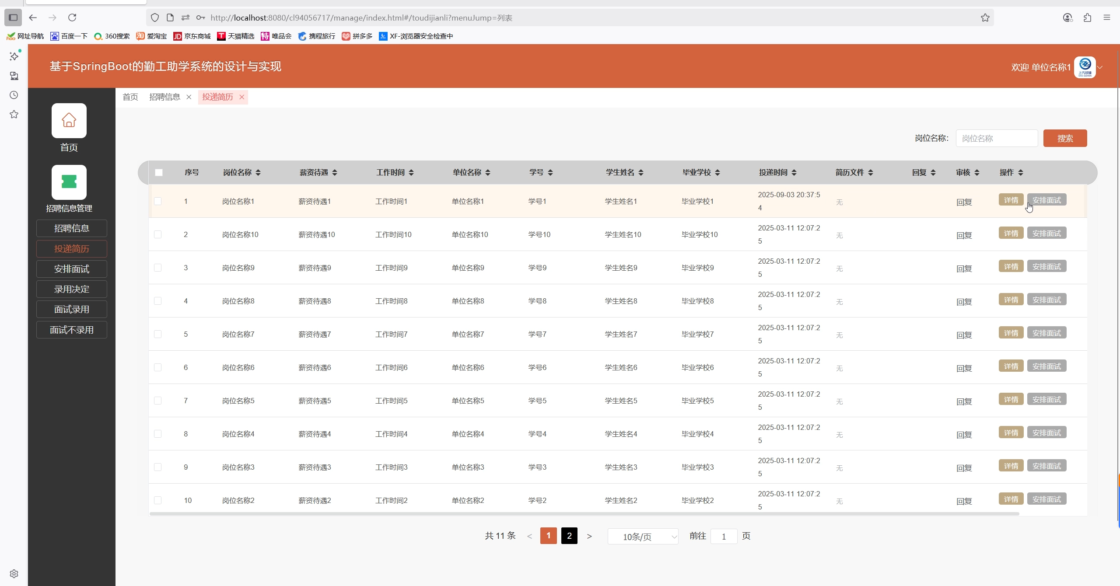Go to next page arrow
Screen dimensions: 1120x586
tap(589, 537)
